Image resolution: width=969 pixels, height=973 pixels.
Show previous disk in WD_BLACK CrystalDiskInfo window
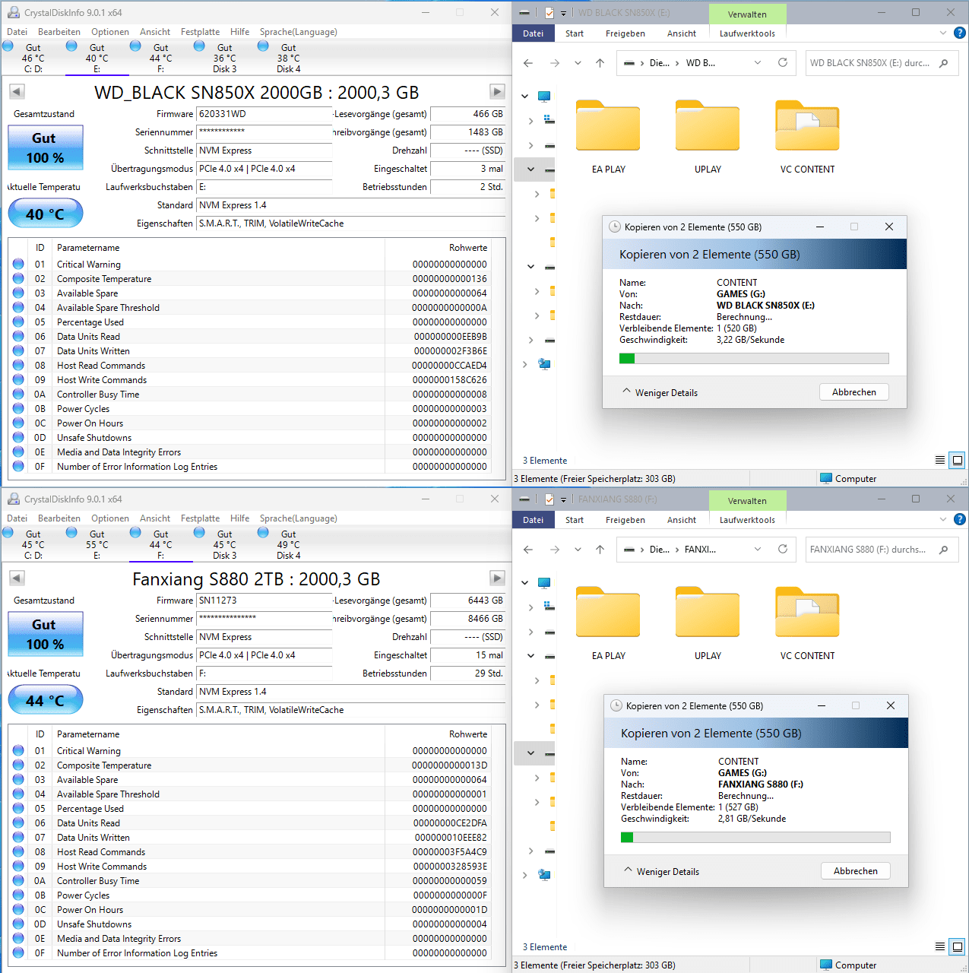[17, 92]
